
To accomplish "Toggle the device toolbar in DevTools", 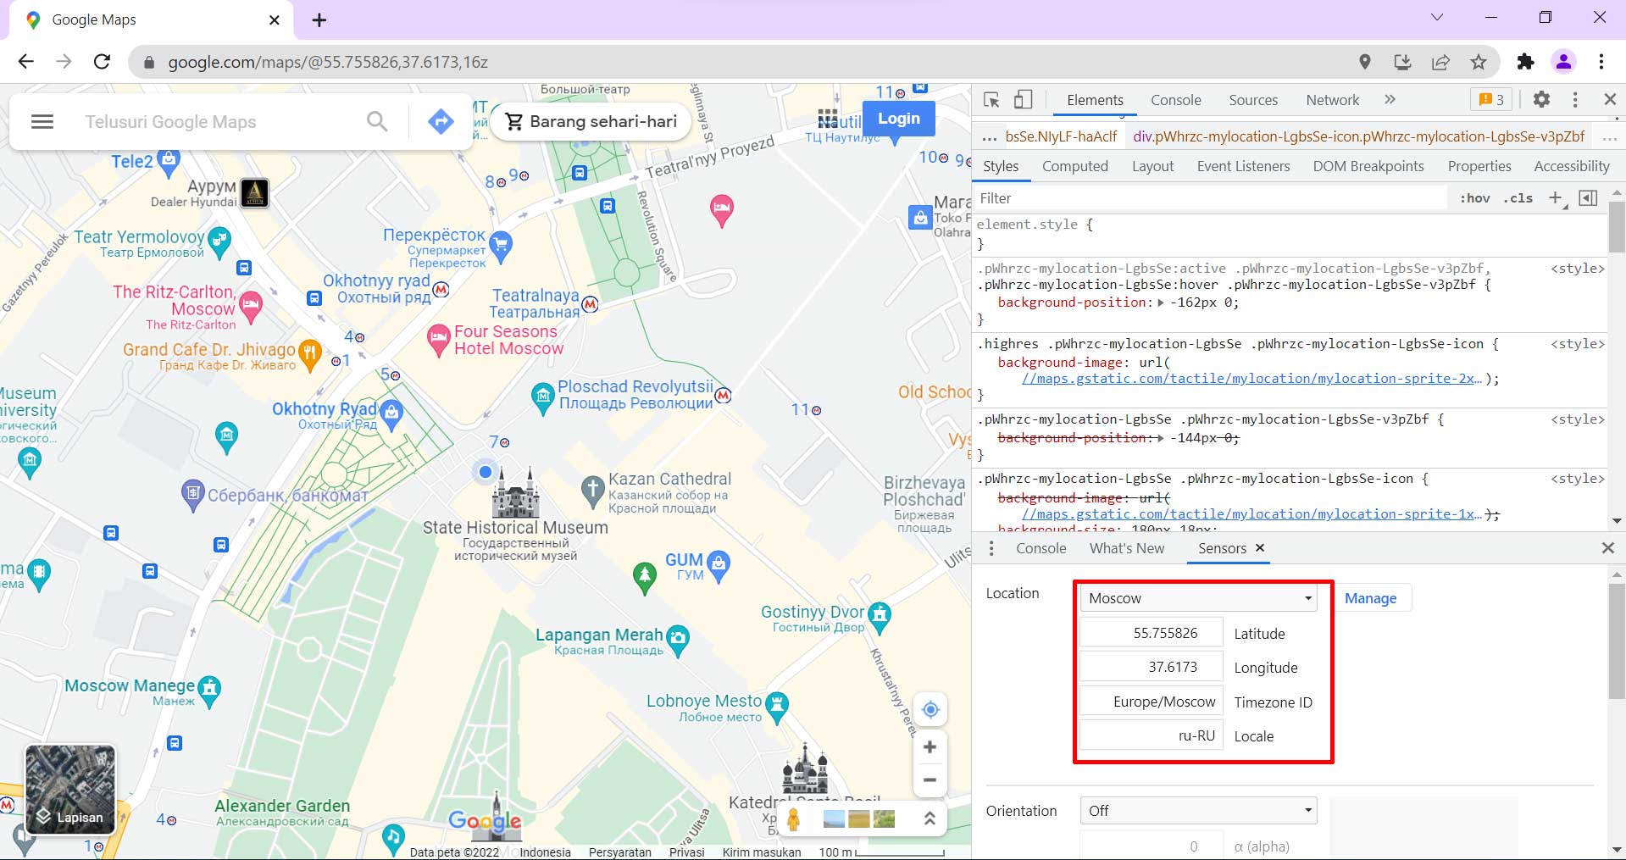I will coord(1024,99).
